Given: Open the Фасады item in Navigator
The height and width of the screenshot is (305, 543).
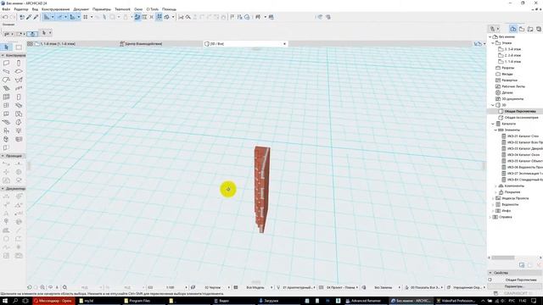Looking at the screenshot, I should click(x=507, y=74).
